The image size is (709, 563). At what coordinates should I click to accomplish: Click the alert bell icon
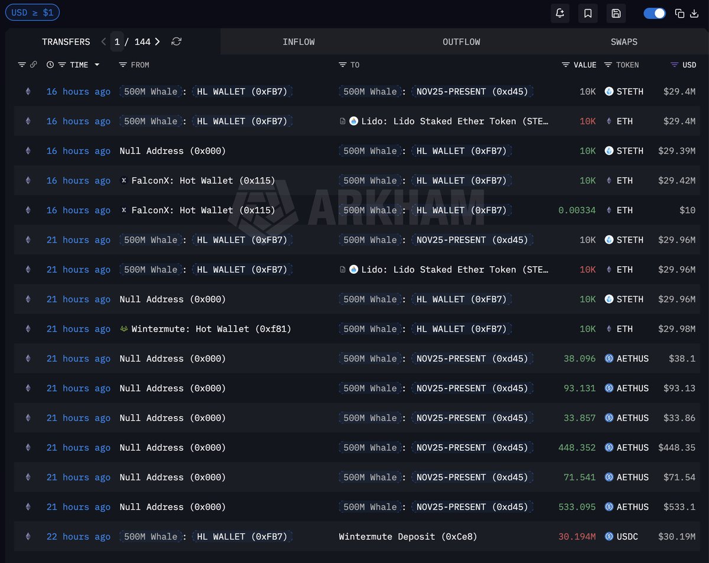[560, 13]
